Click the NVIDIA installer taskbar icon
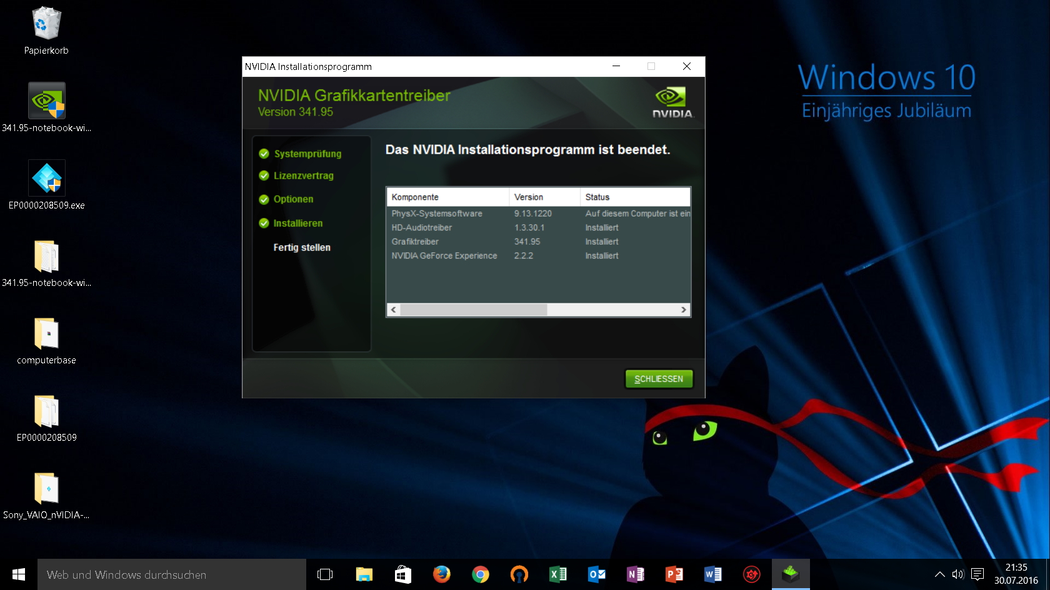 (x=791, y=574)
